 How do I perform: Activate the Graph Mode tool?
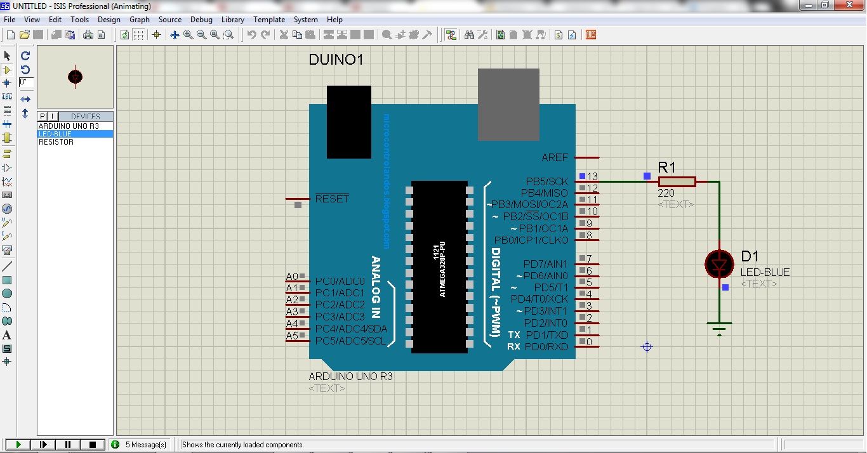click(x=8, y=181)
